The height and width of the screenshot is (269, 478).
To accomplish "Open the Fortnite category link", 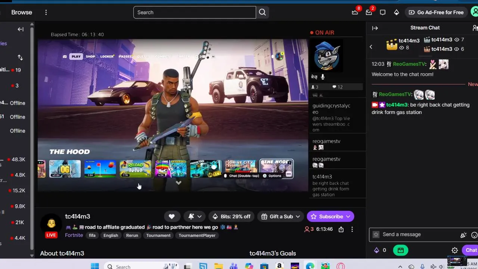I will [74, 235].
